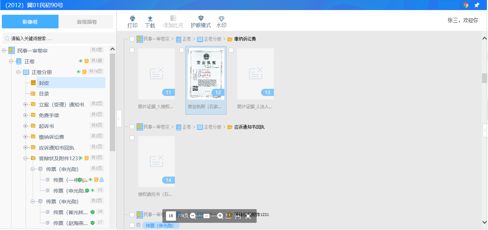Tick the checkbox for thumbnail page 13
This screenshot has height=230, width=488.
pos(231,50)
